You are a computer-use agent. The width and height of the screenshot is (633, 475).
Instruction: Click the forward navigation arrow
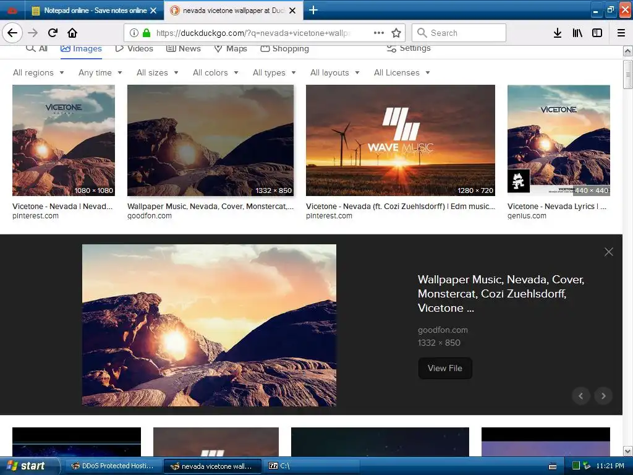click(x=33, y=33)
